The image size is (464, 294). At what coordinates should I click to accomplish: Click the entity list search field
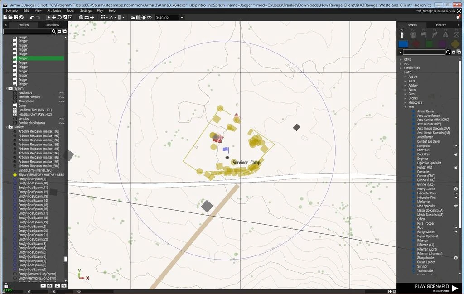click(27, 31)
